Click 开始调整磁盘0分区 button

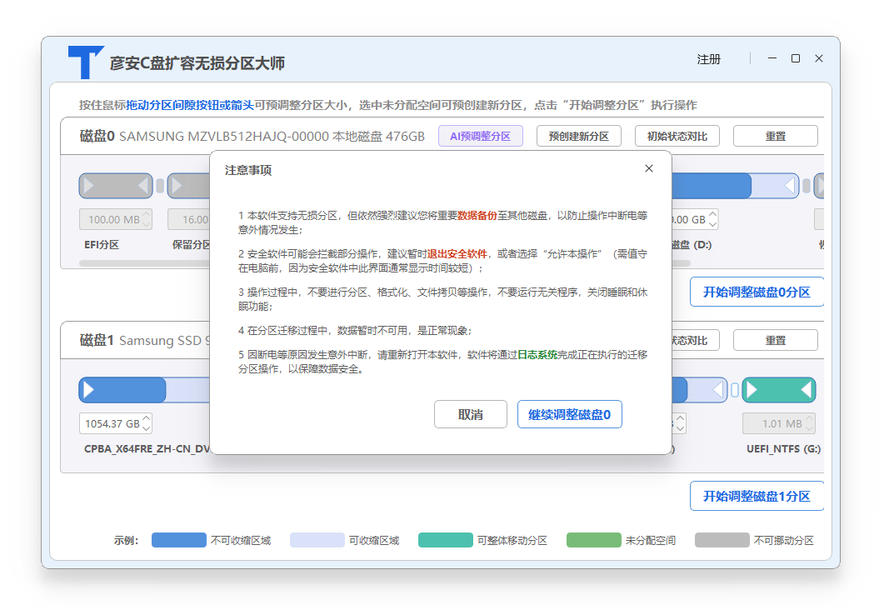[x=757, y=292]
